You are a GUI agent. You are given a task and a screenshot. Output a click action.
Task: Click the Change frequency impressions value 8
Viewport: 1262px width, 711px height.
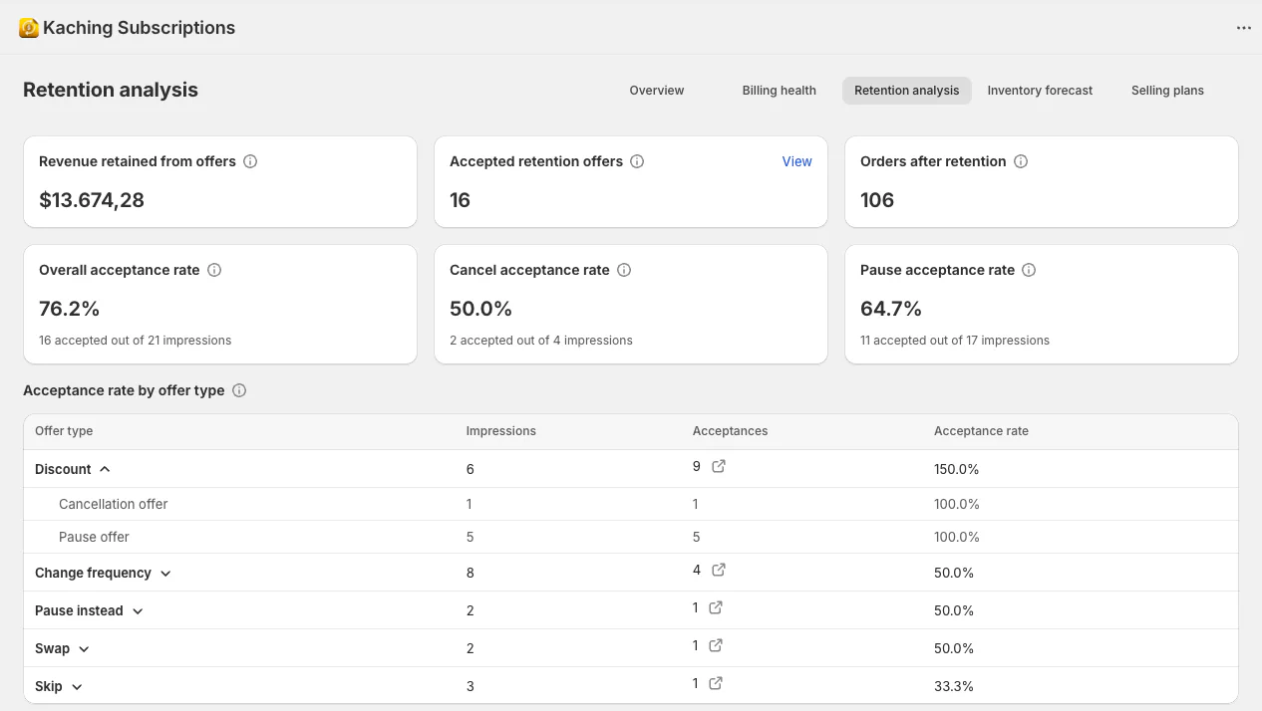[471, 573]
